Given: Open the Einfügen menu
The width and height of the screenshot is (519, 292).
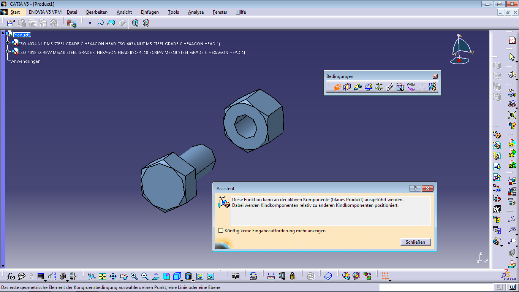Looking at the screenshot, I should 150,12.
